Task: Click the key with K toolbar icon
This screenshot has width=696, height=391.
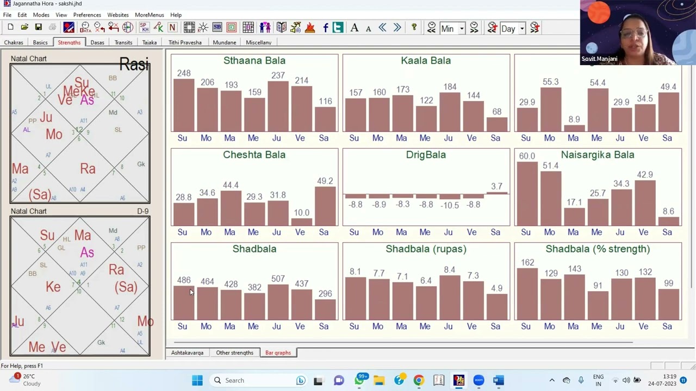Action: click(x=158, y=28)
